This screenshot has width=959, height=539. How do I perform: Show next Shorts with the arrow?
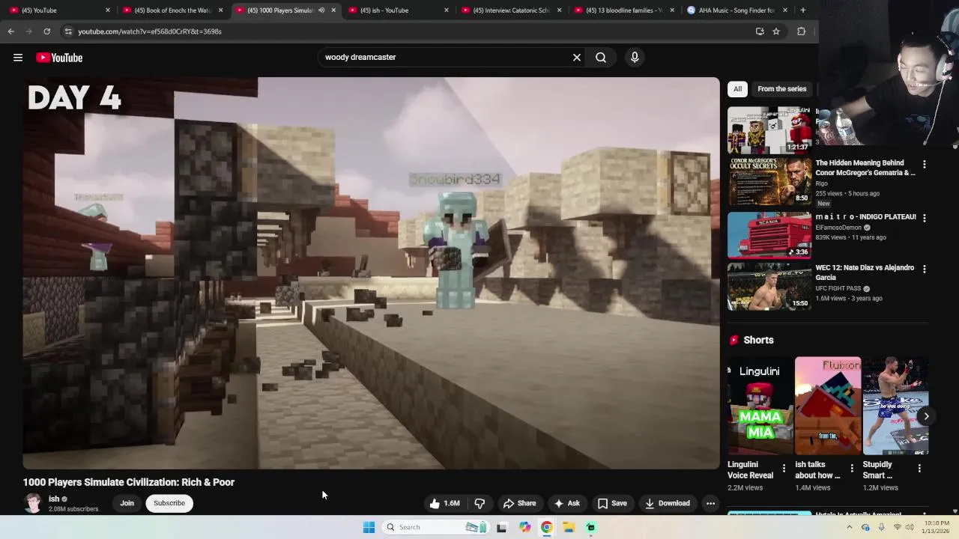coord(926,416)
